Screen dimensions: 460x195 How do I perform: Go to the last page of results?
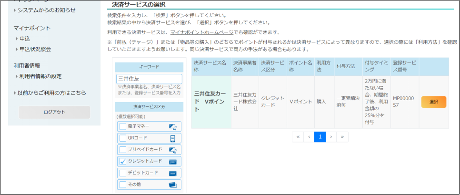point(342,137)
